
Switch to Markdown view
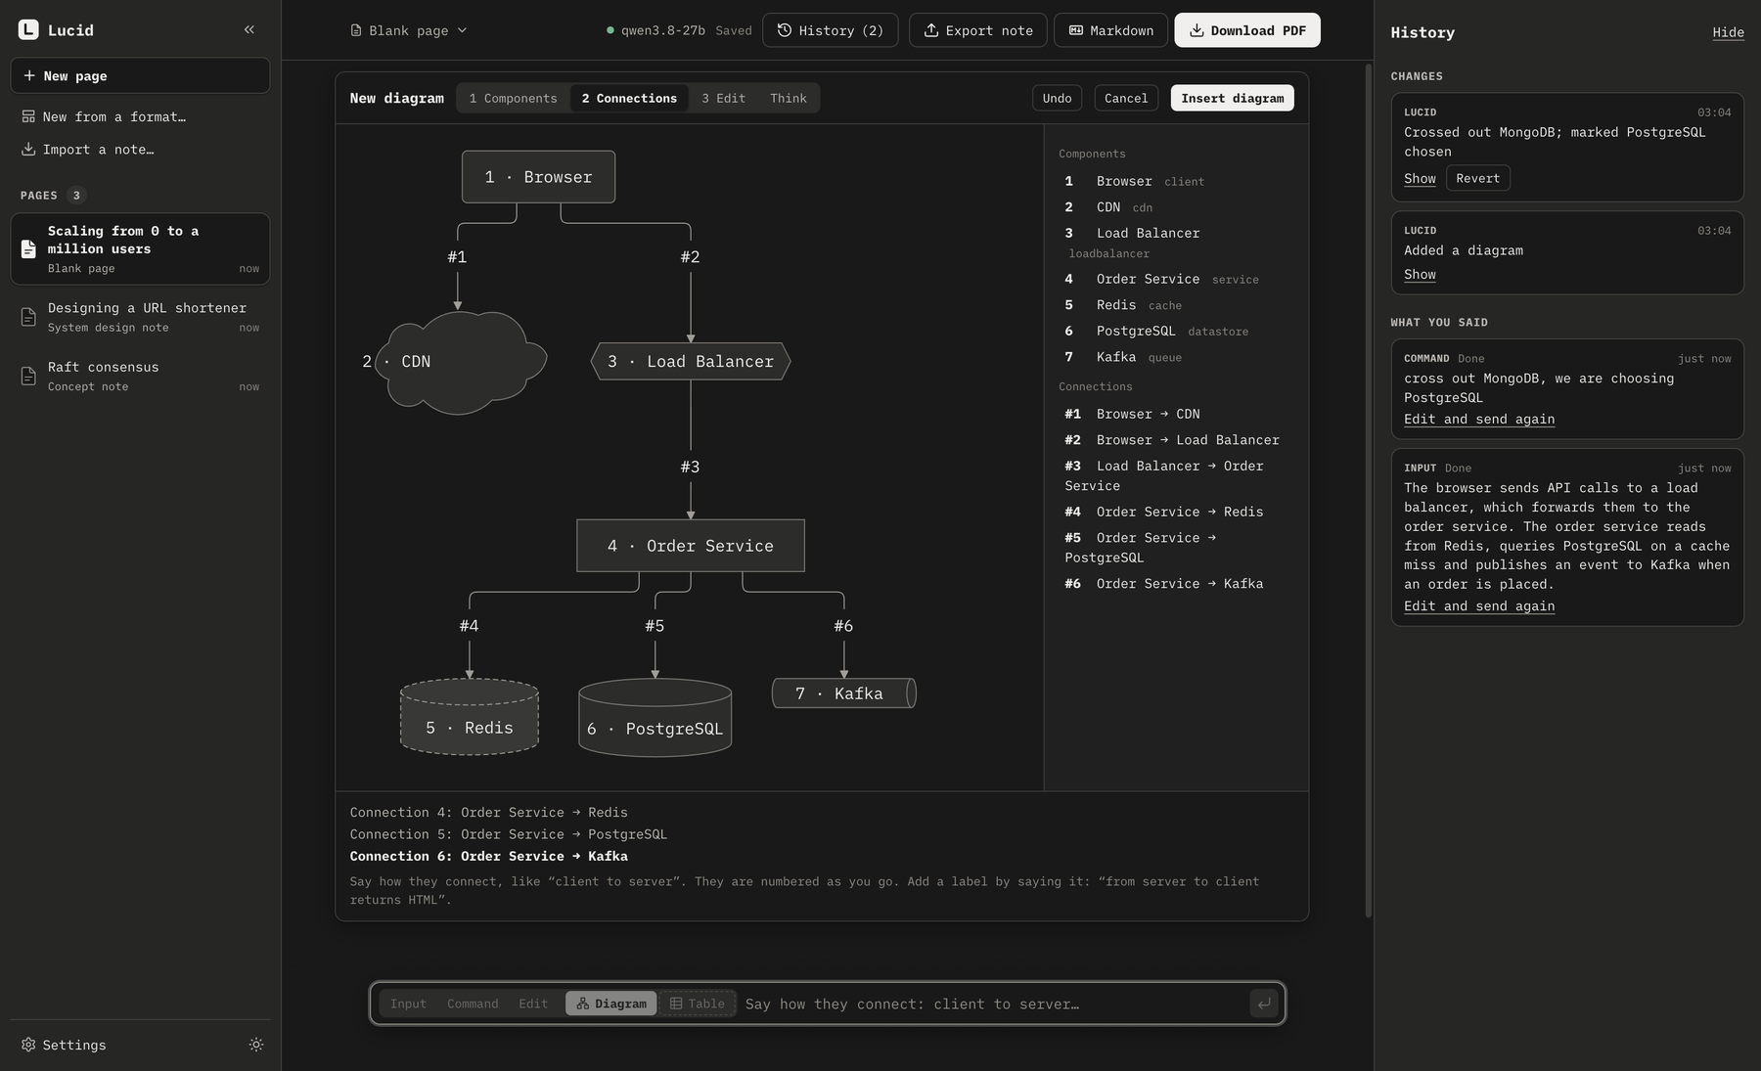click(x=1110, y=30)
